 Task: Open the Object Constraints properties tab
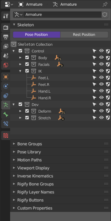click(x=6, y=96)
